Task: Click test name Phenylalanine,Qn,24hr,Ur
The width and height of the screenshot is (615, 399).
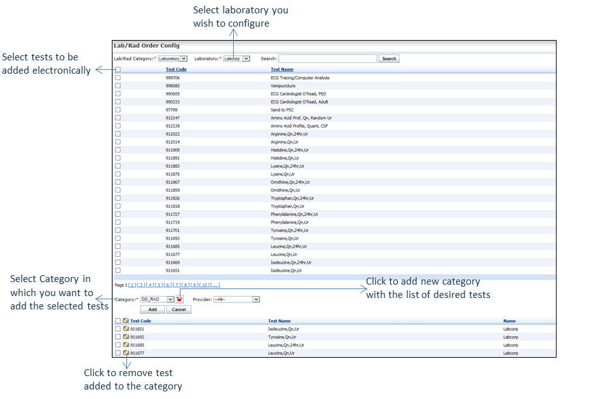Action: [x=295, y=214]
